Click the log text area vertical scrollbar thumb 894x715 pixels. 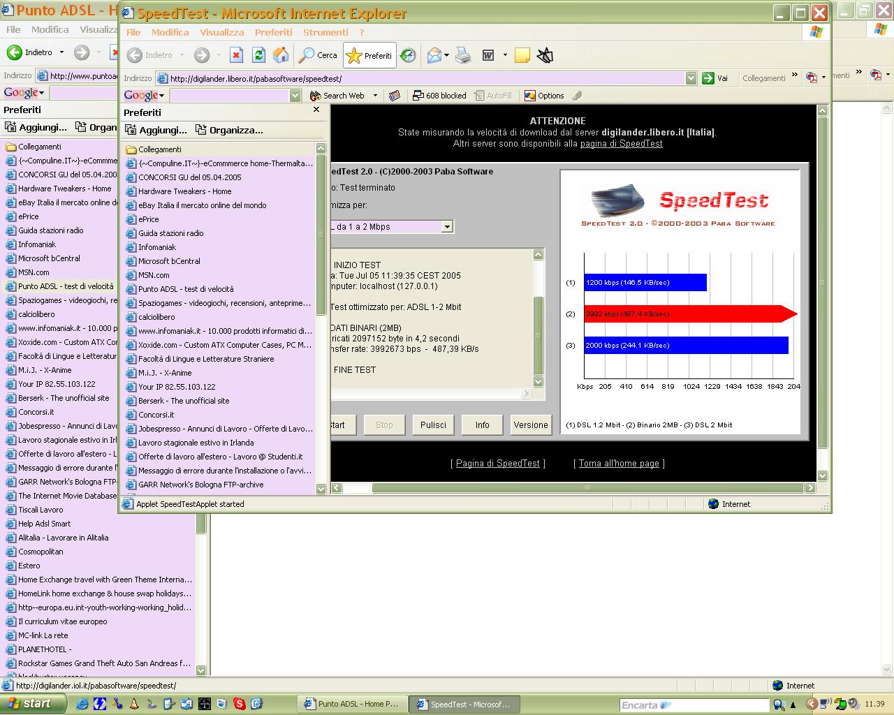(538, 334)
